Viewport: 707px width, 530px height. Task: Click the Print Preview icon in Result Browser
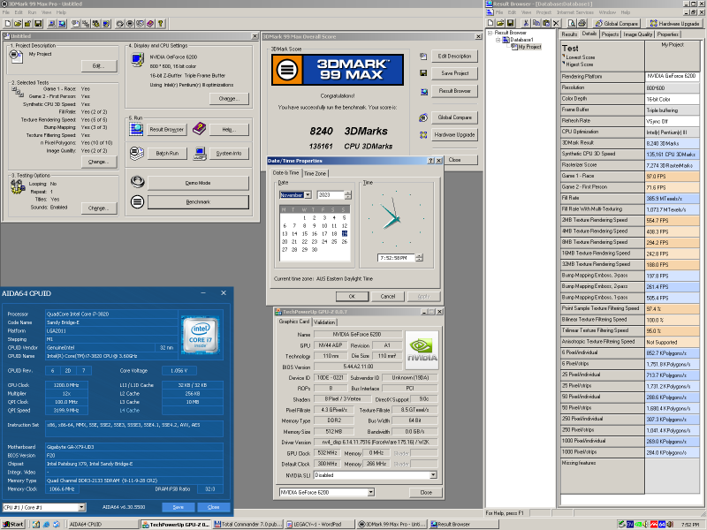[572, 23]
